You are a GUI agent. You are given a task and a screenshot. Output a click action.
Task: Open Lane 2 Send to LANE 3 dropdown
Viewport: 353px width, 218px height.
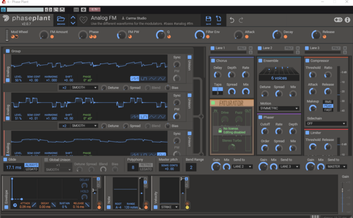[x=290, y=167]
